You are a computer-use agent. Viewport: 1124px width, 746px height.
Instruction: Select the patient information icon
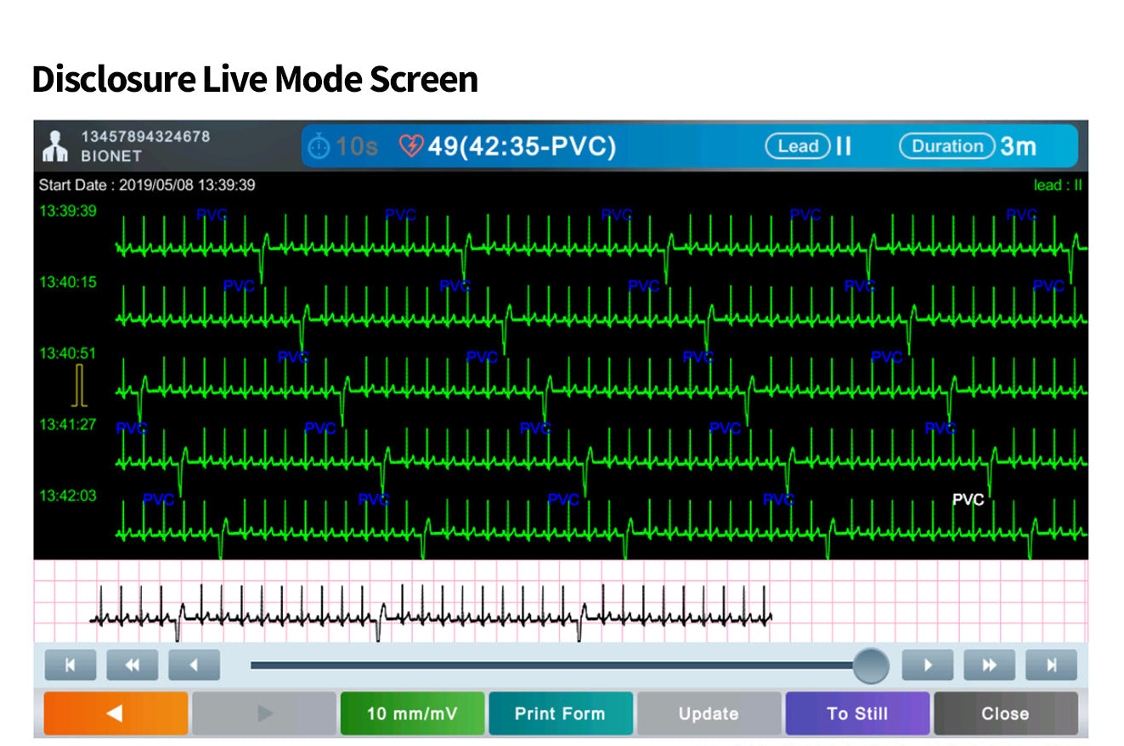(54, 146)
